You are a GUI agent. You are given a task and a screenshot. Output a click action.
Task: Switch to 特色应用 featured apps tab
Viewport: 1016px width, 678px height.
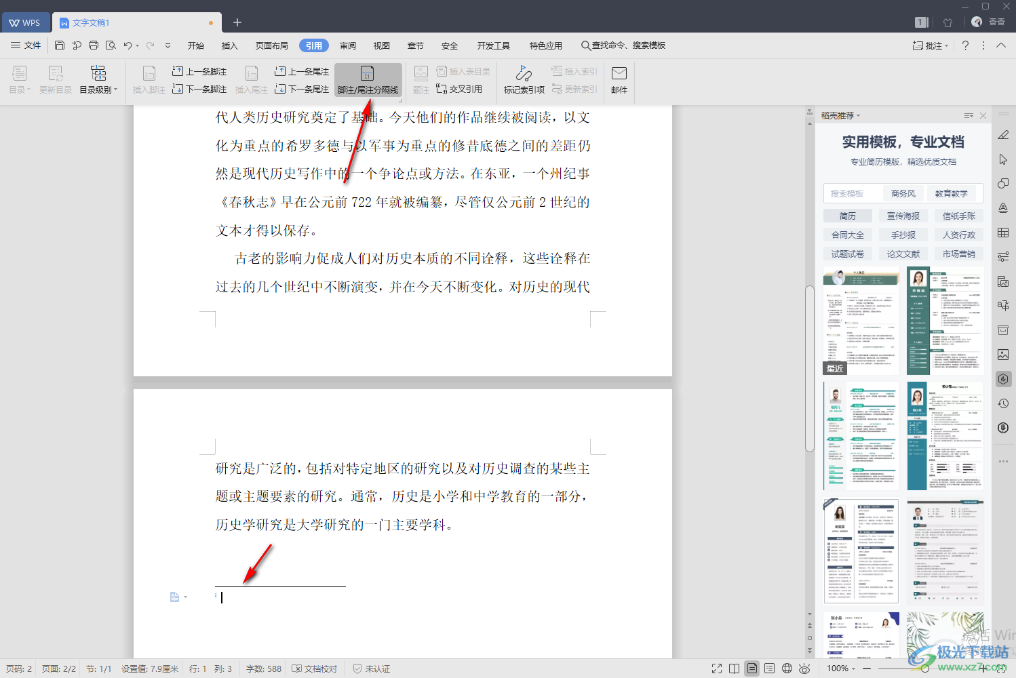(x=546, y=45)
